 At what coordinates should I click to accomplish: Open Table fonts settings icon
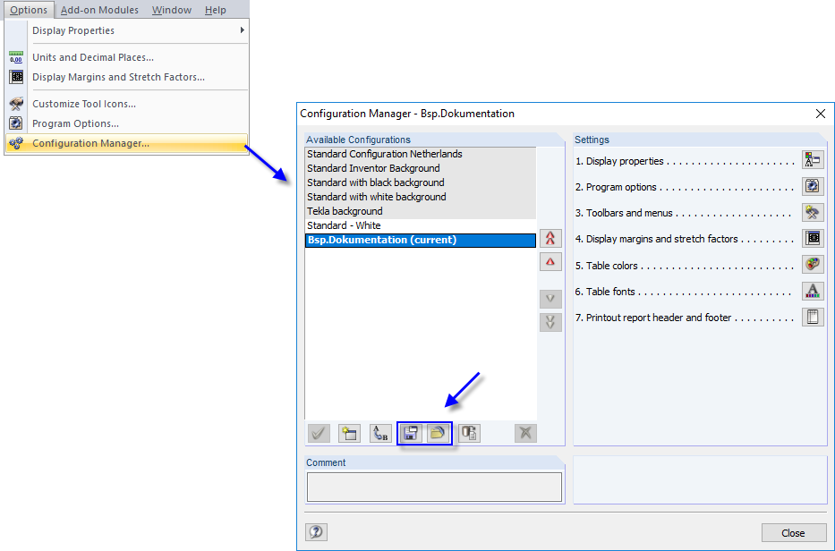pyautogui.click(x=813, y=290)
